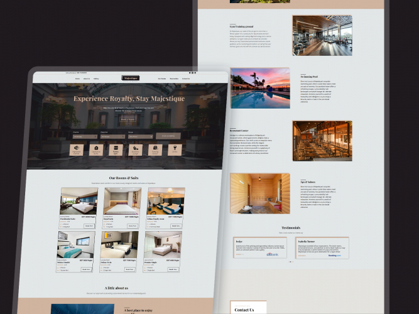Open the About Us nav link
The height and width of the screenshot is (314, 419).
click(x=87, y=79)
